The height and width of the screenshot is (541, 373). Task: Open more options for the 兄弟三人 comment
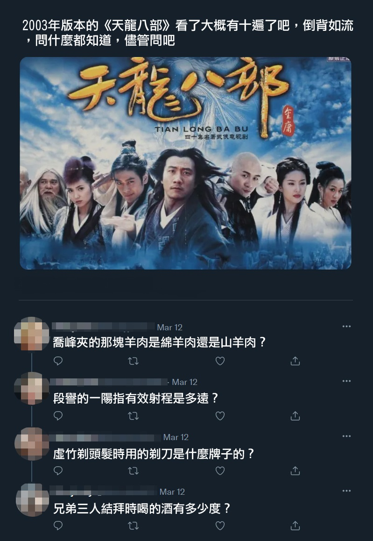click(x=346, y=491)
